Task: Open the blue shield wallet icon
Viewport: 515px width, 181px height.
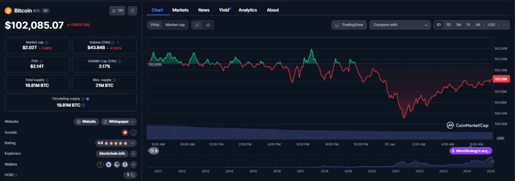Action: click(x=109, y=164)
